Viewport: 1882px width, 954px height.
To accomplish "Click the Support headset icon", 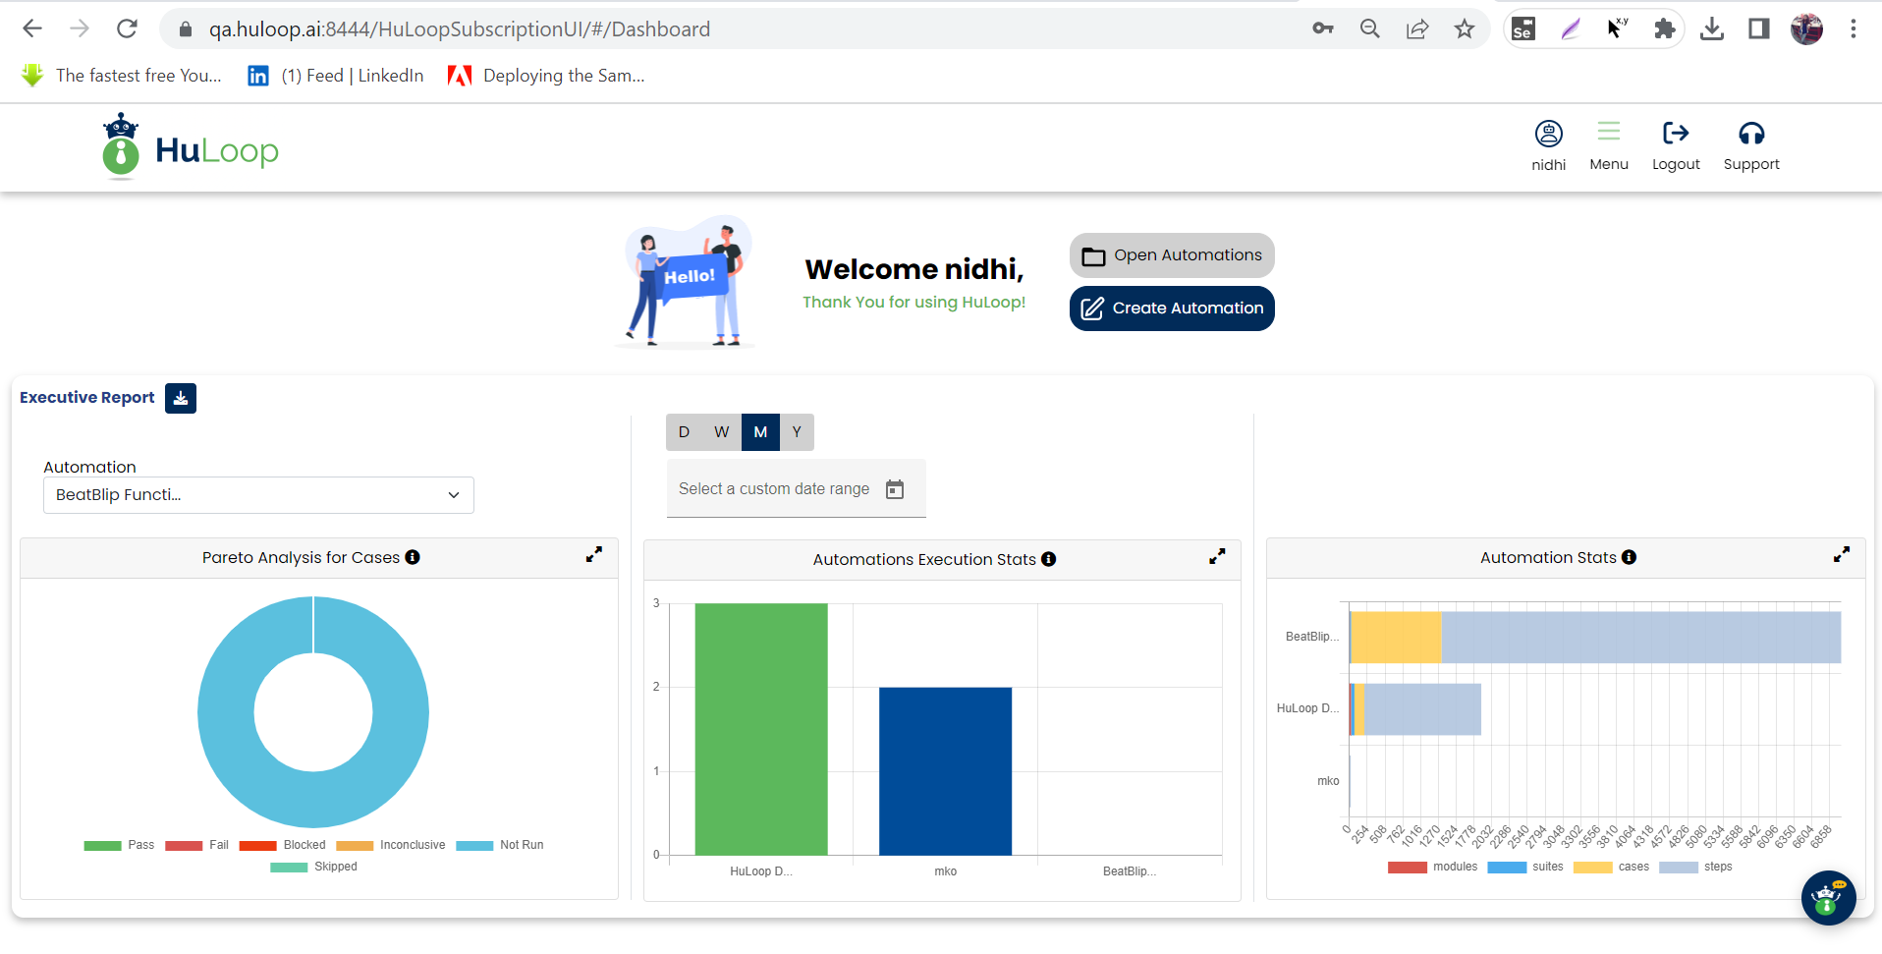I will (1750, 134).
